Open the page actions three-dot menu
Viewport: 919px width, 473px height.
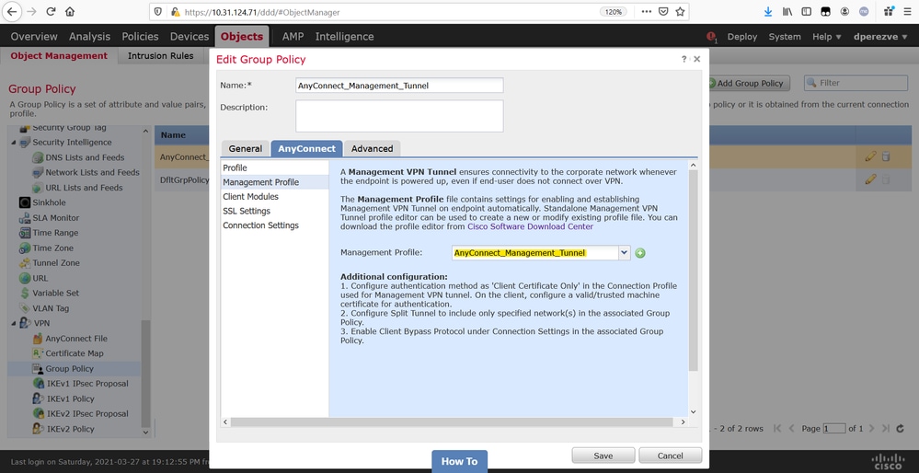pos(646,12)
